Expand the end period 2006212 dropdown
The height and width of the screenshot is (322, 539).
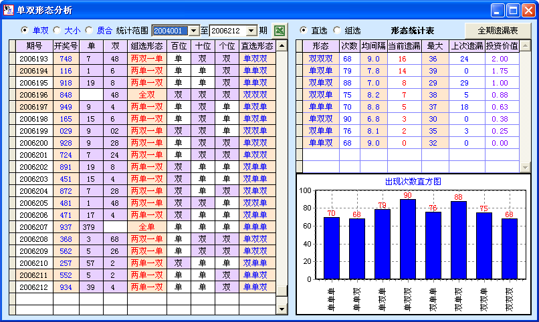point(251,31)
